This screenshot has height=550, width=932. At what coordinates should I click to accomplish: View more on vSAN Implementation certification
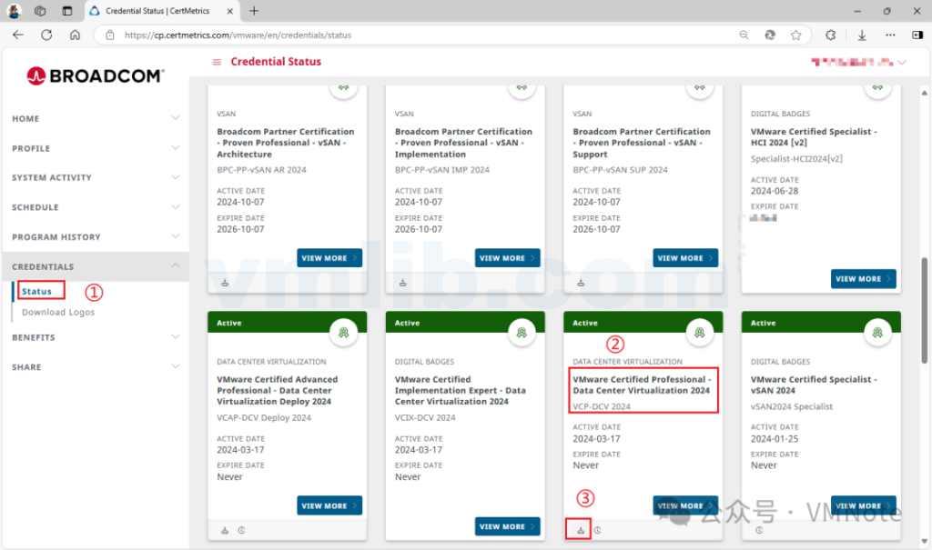pos(507,258)
